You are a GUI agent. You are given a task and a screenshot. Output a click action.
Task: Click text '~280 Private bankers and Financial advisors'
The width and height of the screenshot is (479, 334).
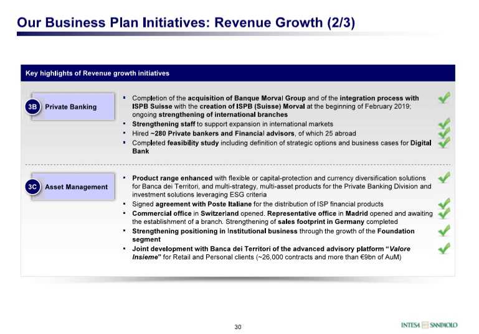(222, 134)
